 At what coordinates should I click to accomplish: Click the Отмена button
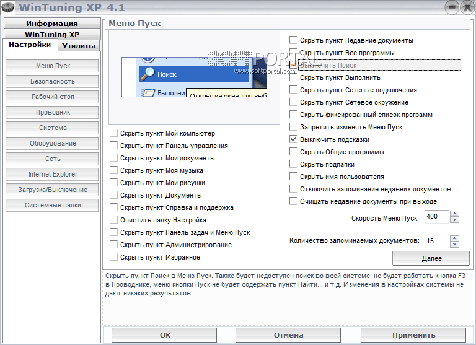288,335
